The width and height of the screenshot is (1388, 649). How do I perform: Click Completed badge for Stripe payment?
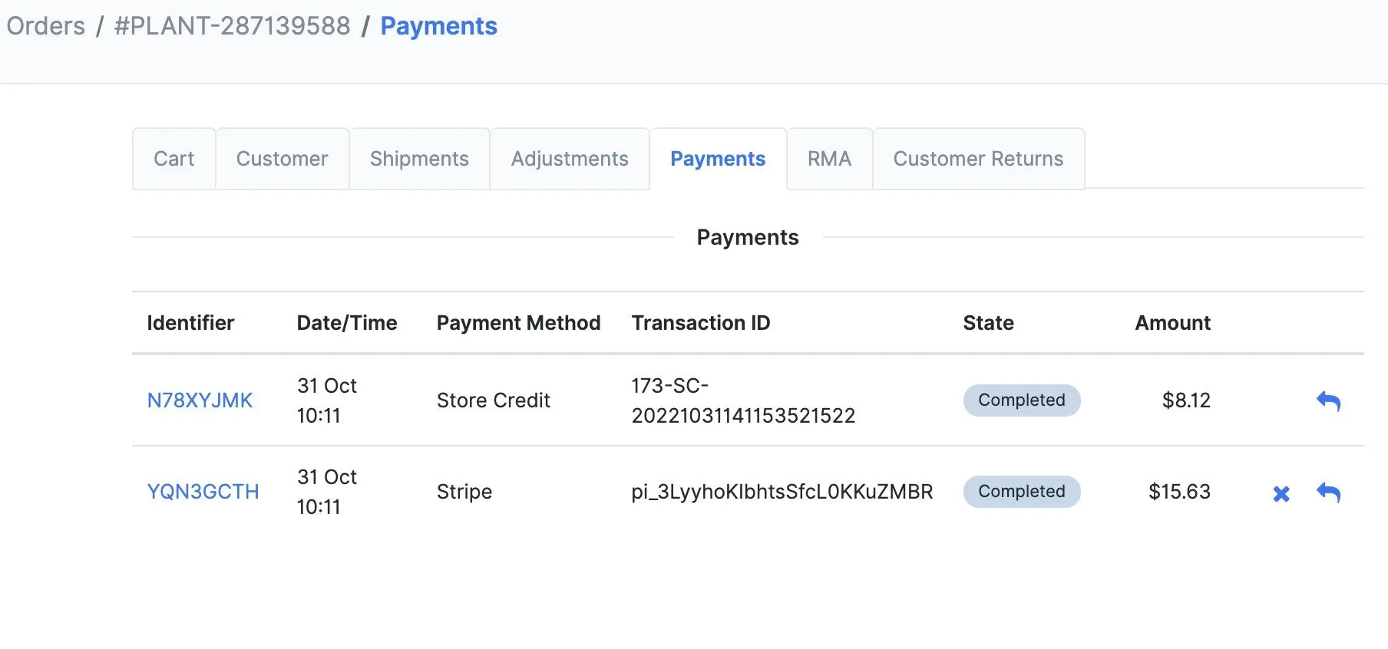click(x=1022, y=492)
